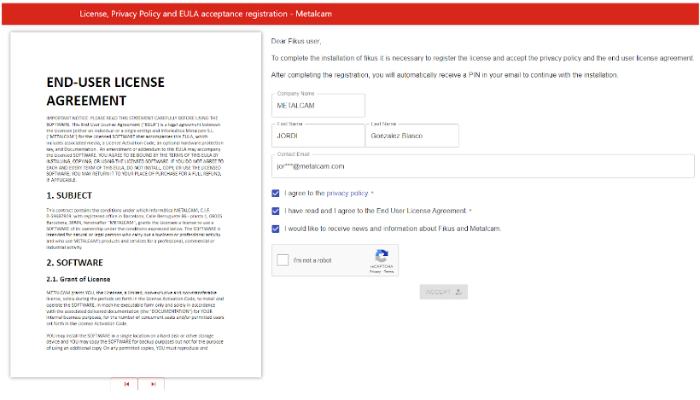This screenshot has width=700, height=400.
Task: Click the Company Name input field
Action: [x=318, y=107]
